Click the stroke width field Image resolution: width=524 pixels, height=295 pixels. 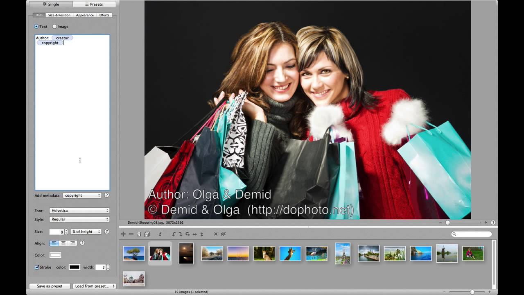point(100,267)
